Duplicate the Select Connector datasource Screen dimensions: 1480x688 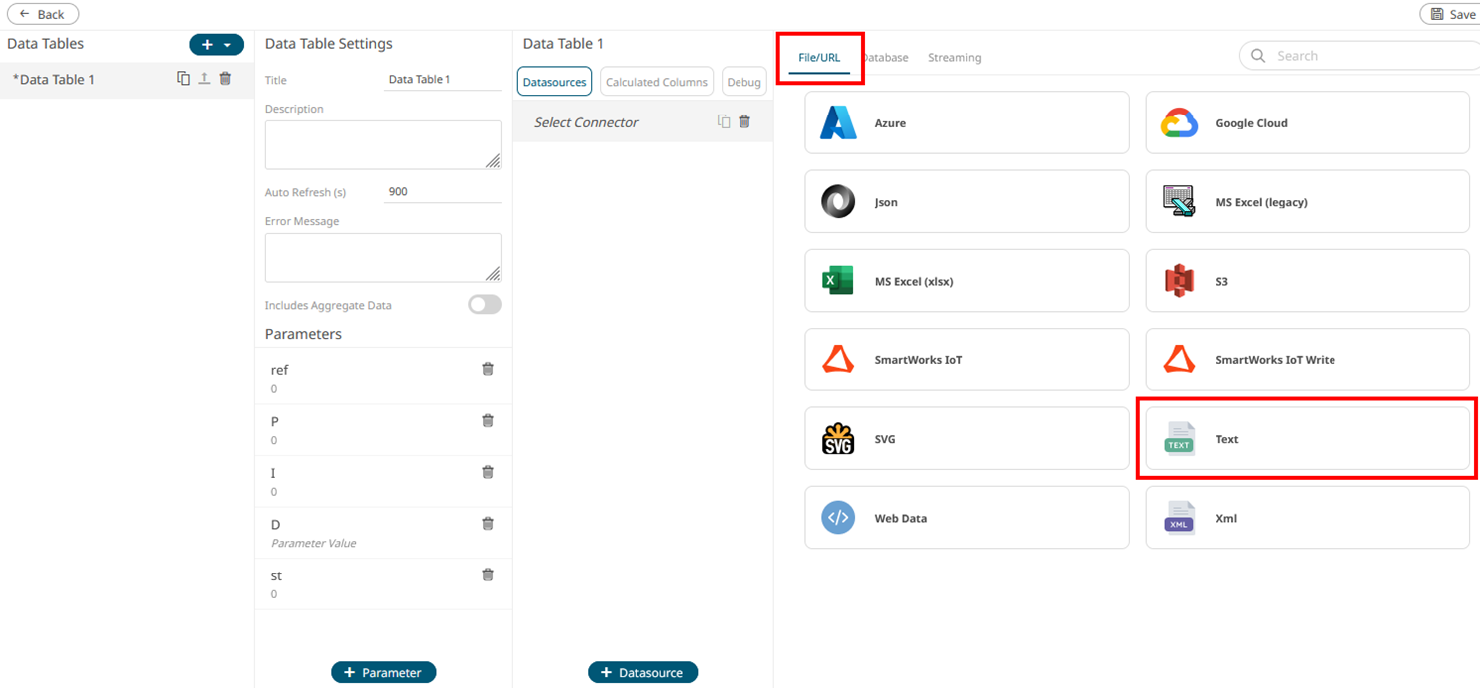click(724, 121)
